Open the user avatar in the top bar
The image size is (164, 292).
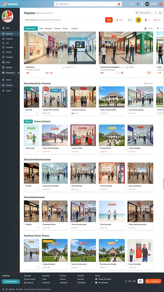coord(147,4)
